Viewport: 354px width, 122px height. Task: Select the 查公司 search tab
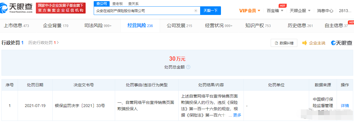(x=101, y=3)
